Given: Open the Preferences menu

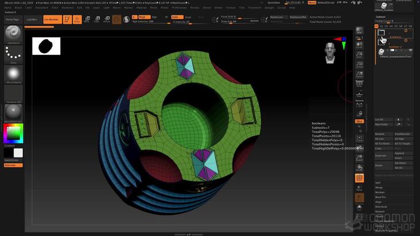Looking at the screenshot, I should click(x=179, y=8).
